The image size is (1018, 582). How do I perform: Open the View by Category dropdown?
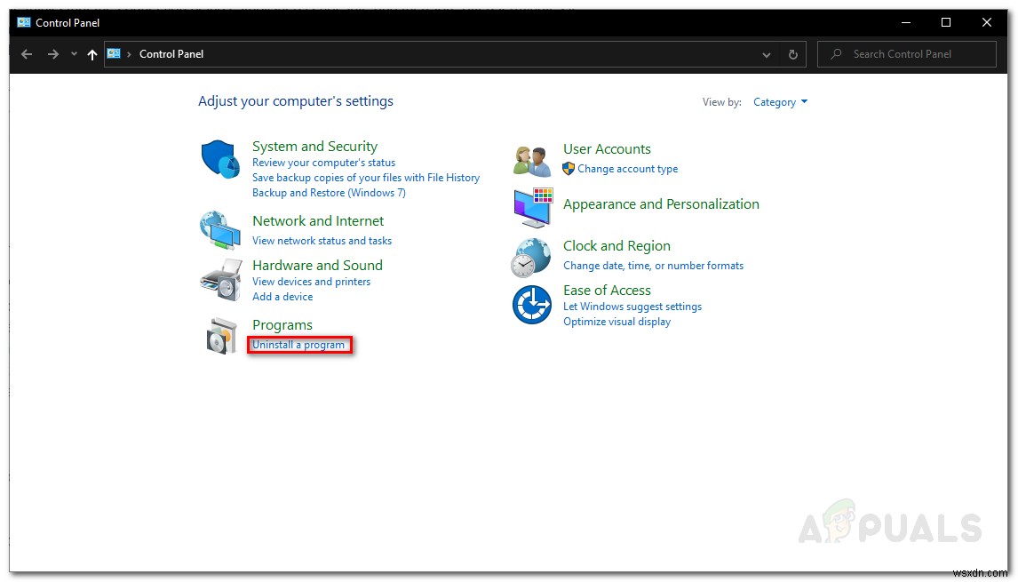pos(780,101)
